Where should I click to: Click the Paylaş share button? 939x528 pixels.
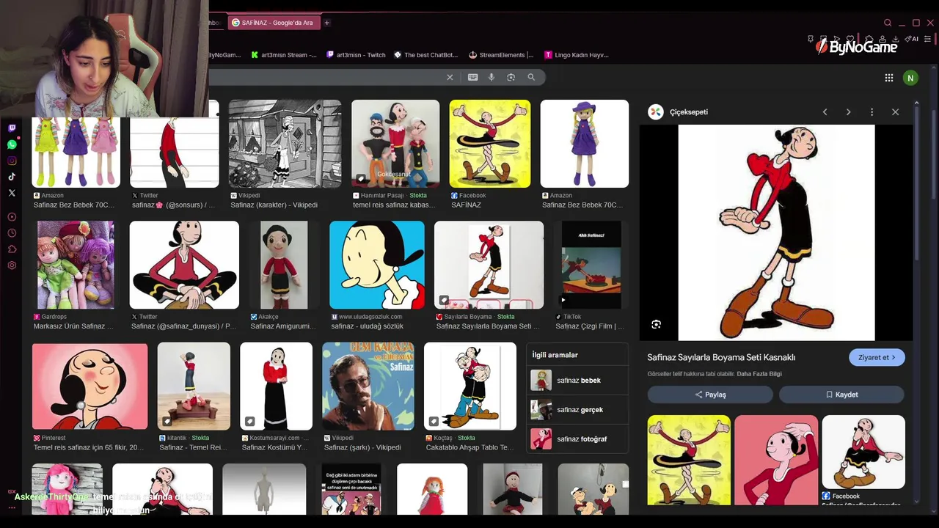[x=710, y=395]
